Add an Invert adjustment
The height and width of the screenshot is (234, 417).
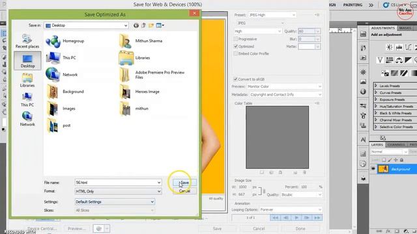pyautogui.click(x=385, y=73)
